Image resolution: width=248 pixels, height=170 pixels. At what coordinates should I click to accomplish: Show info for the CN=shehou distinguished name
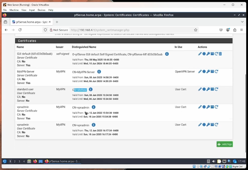coord(91,90)
